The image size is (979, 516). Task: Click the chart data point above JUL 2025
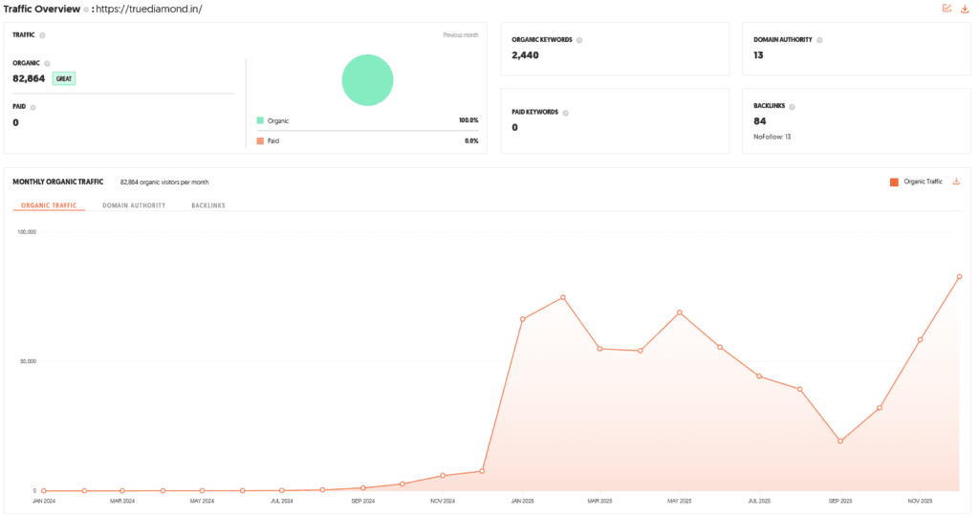pyautogui.click(x=759, y=376)
